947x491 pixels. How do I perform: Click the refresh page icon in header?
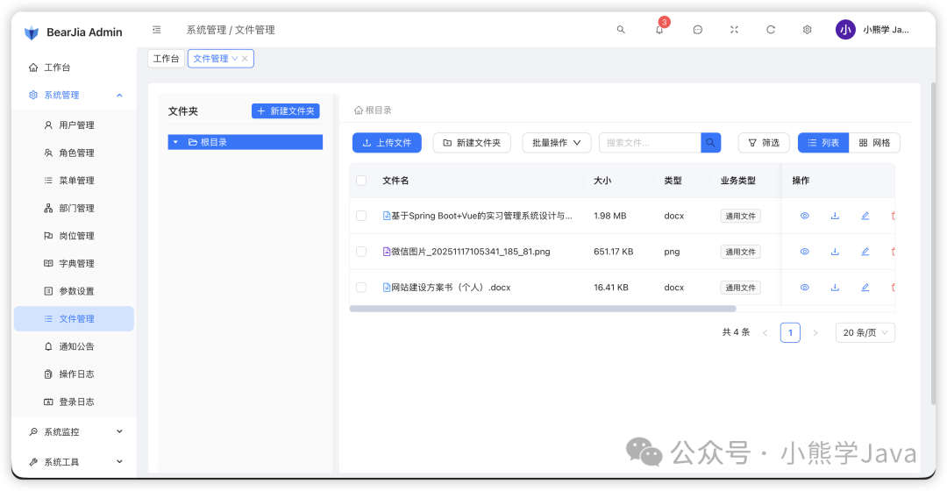[x=771, y=30]
